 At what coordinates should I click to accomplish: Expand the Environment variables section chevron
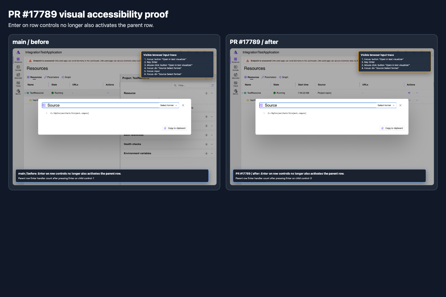click(212, 154)
